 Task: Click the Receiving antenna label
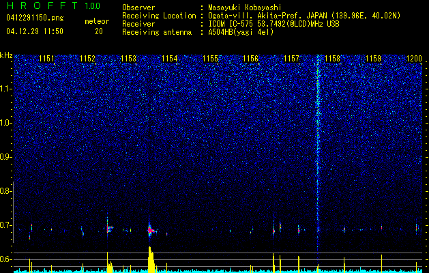tap(157, 32)
